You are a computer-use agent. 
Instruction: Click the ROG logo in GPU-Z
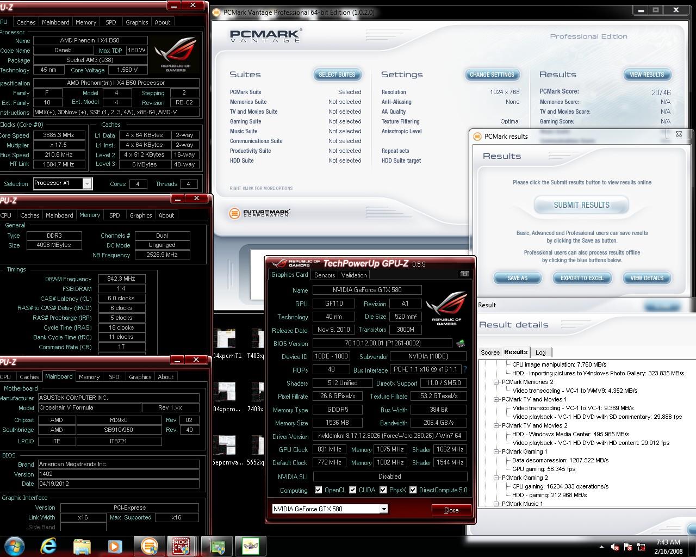[x=446, y=308]
